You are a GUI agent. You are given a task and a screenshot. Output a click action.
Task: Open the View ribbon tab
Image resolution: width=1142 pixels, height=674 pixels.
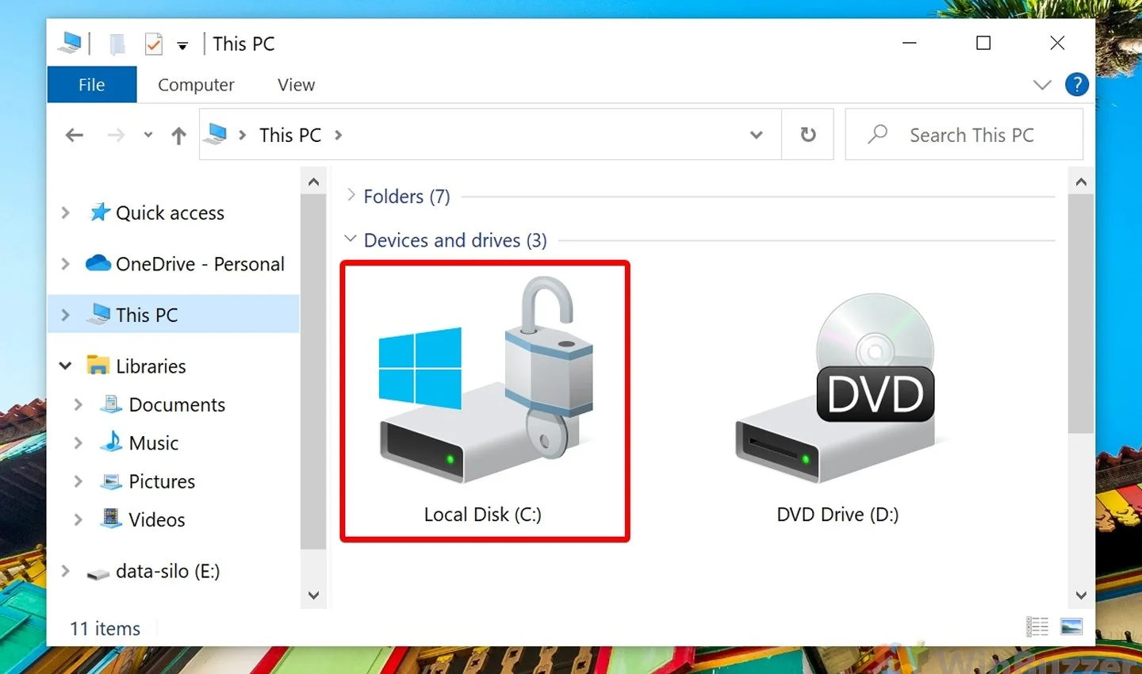[296, 85]
